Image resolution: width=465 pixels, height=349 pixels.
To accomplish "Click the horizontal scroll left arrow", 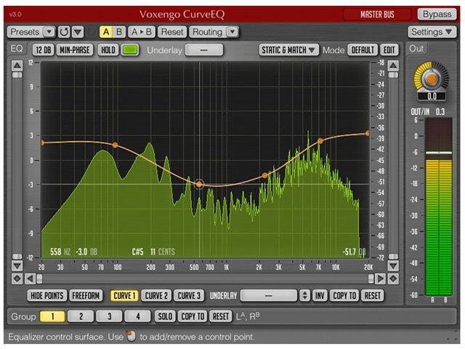I will pos(30,278).
